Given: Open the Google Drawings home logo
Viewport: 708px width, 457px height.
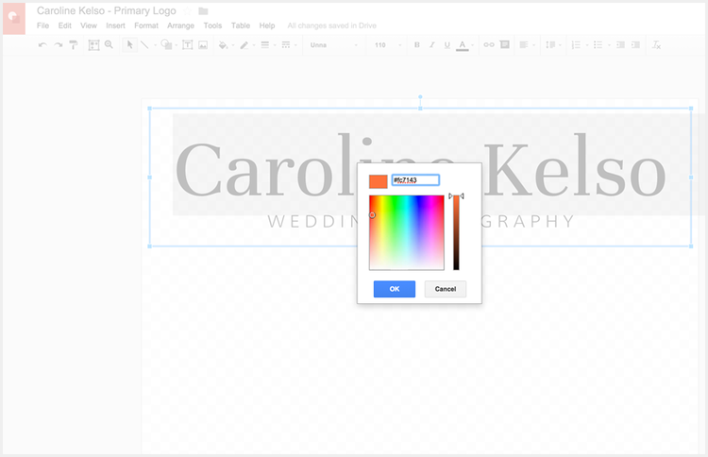Looking at the screenshot, I should pos(14,19).
